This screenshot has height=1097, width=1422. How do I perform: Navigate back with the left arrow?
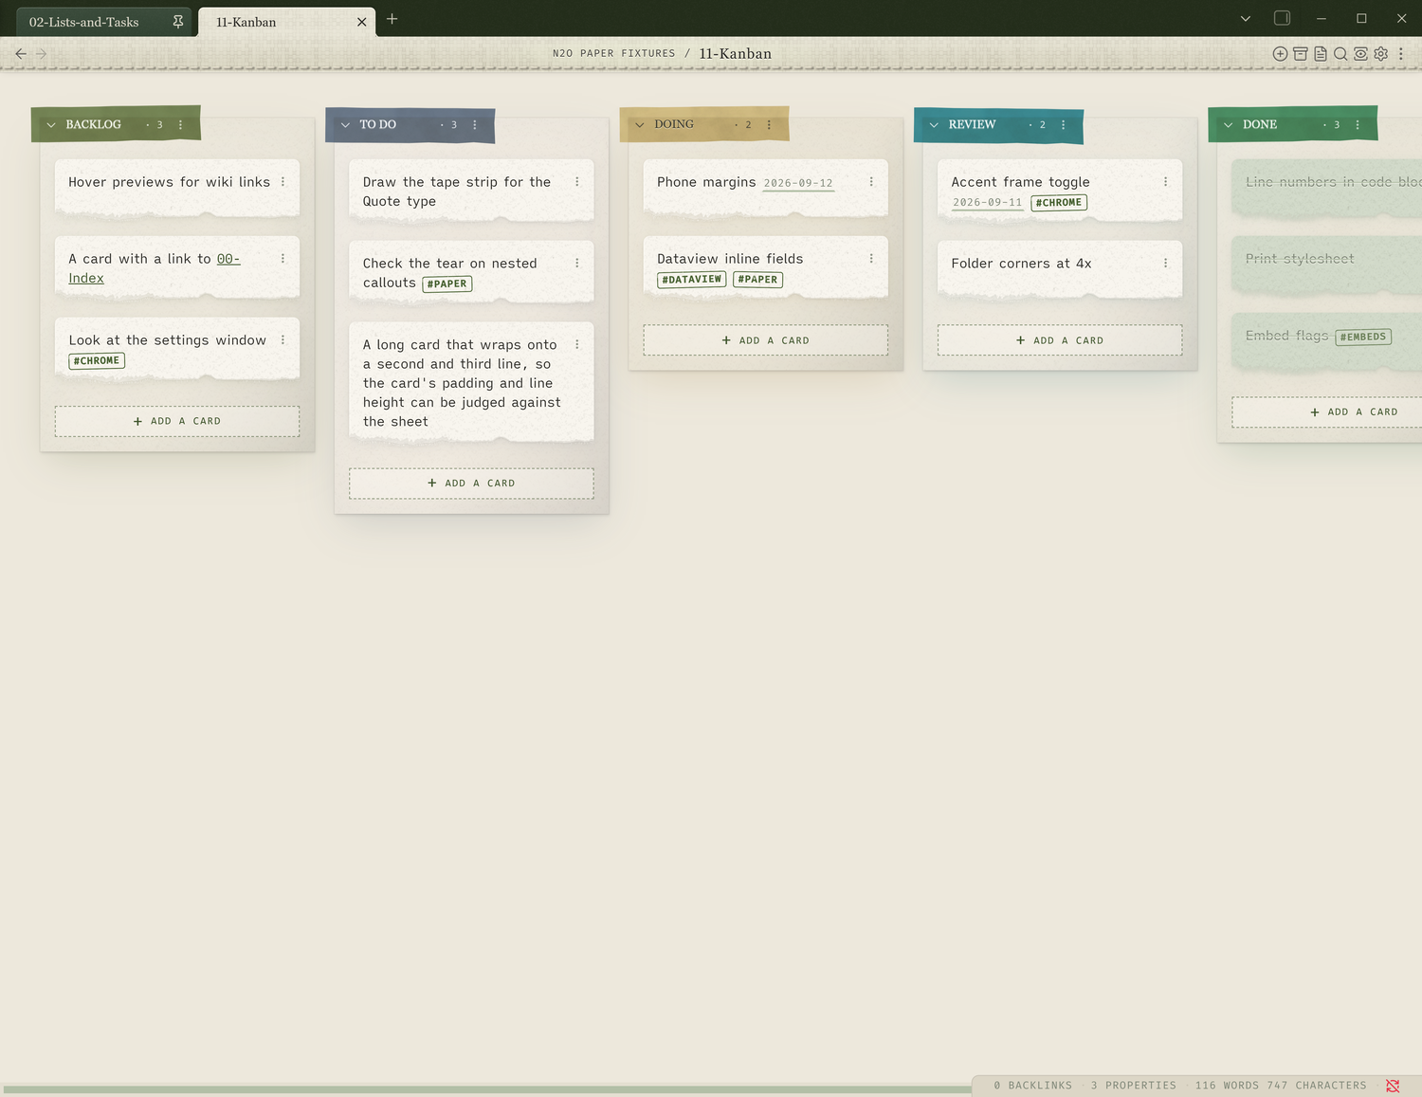[21, 54]
